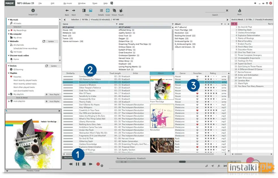Screen dimensions: 278x178
Task: Expand the My Recordings node
Action: coord(9,31)
